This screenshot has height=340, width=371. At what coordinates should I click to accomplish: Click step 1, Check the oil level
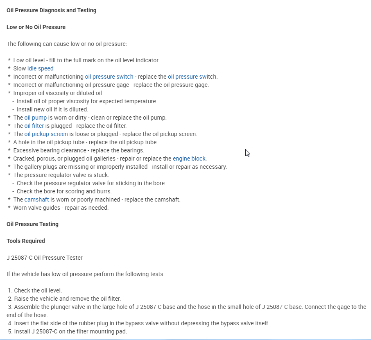point(38,290)
